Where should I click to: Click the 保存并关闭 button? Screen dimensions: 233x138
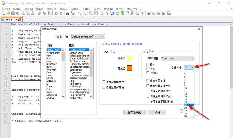click(x=134, y=112)
